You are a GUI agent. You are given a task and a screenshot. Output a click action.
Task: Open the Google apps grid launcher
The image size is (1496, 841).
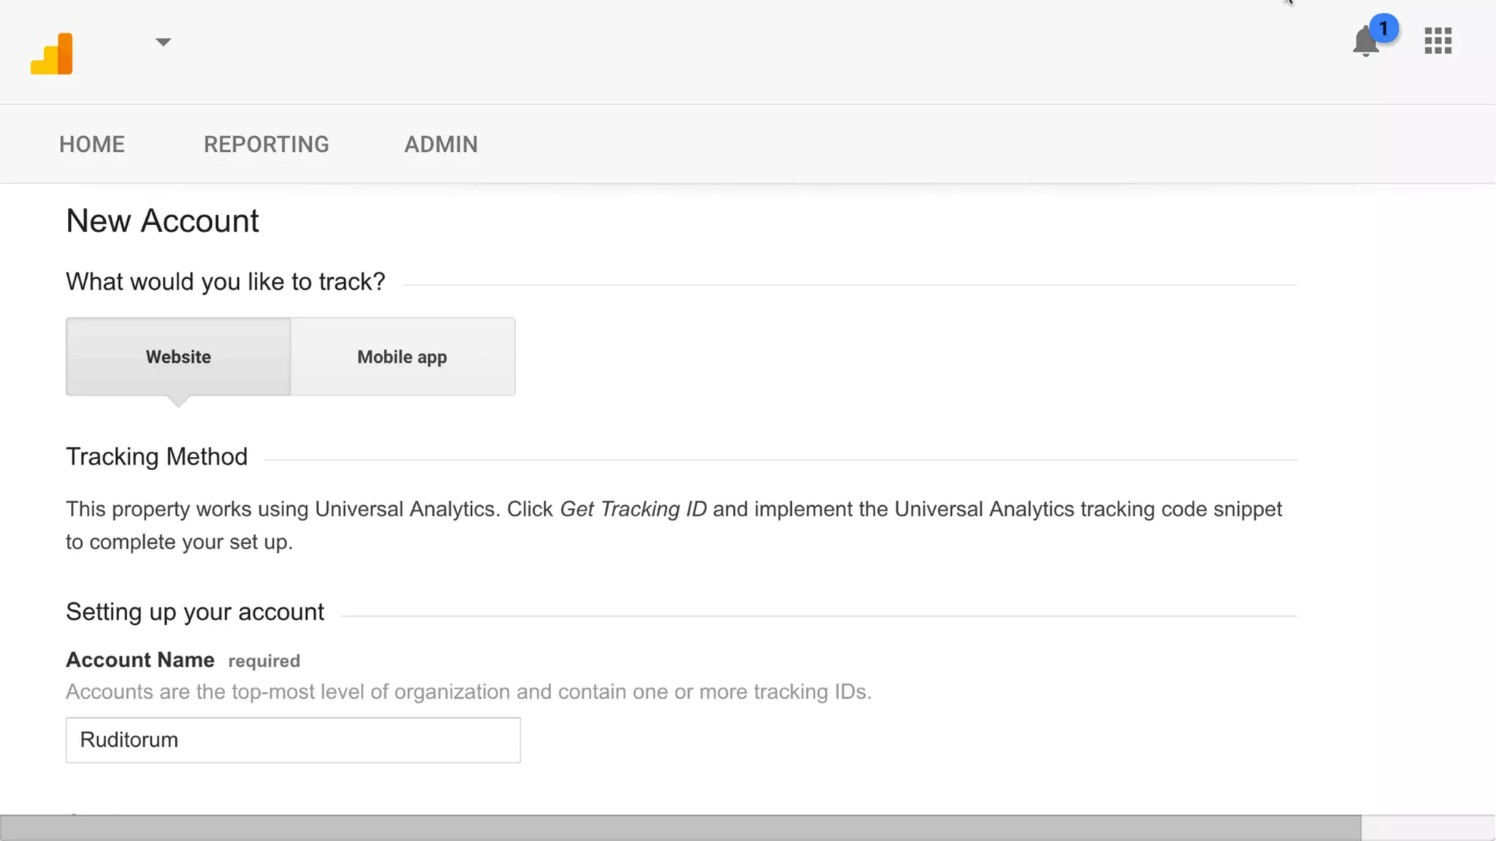tap(1438, 41)
